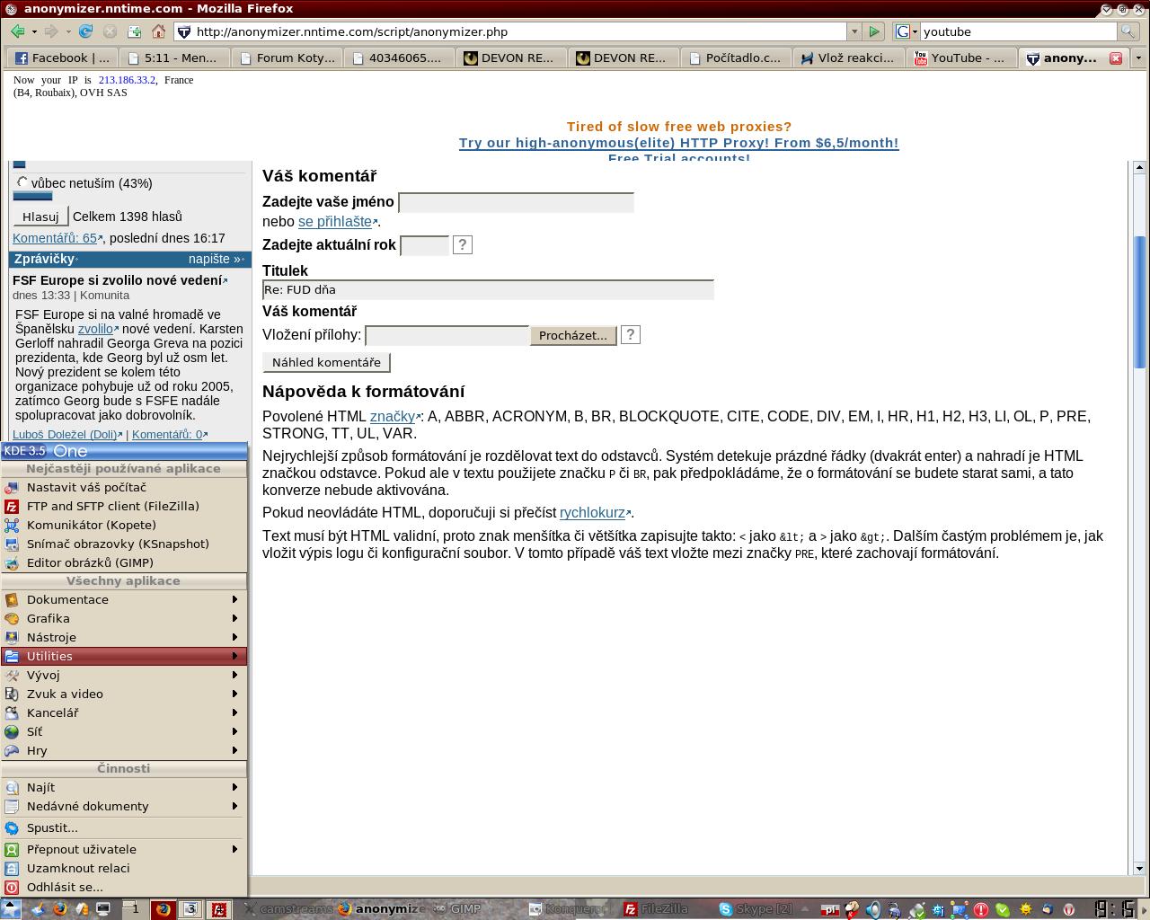1150x920 pixels.
Task: Open 'Nastavit váš počítač' from KDE menu
Action: (124, 487)
